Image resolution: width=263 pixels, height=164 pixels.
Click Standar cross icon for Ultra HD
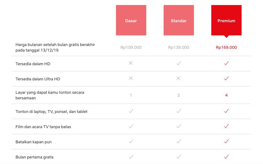178,78
